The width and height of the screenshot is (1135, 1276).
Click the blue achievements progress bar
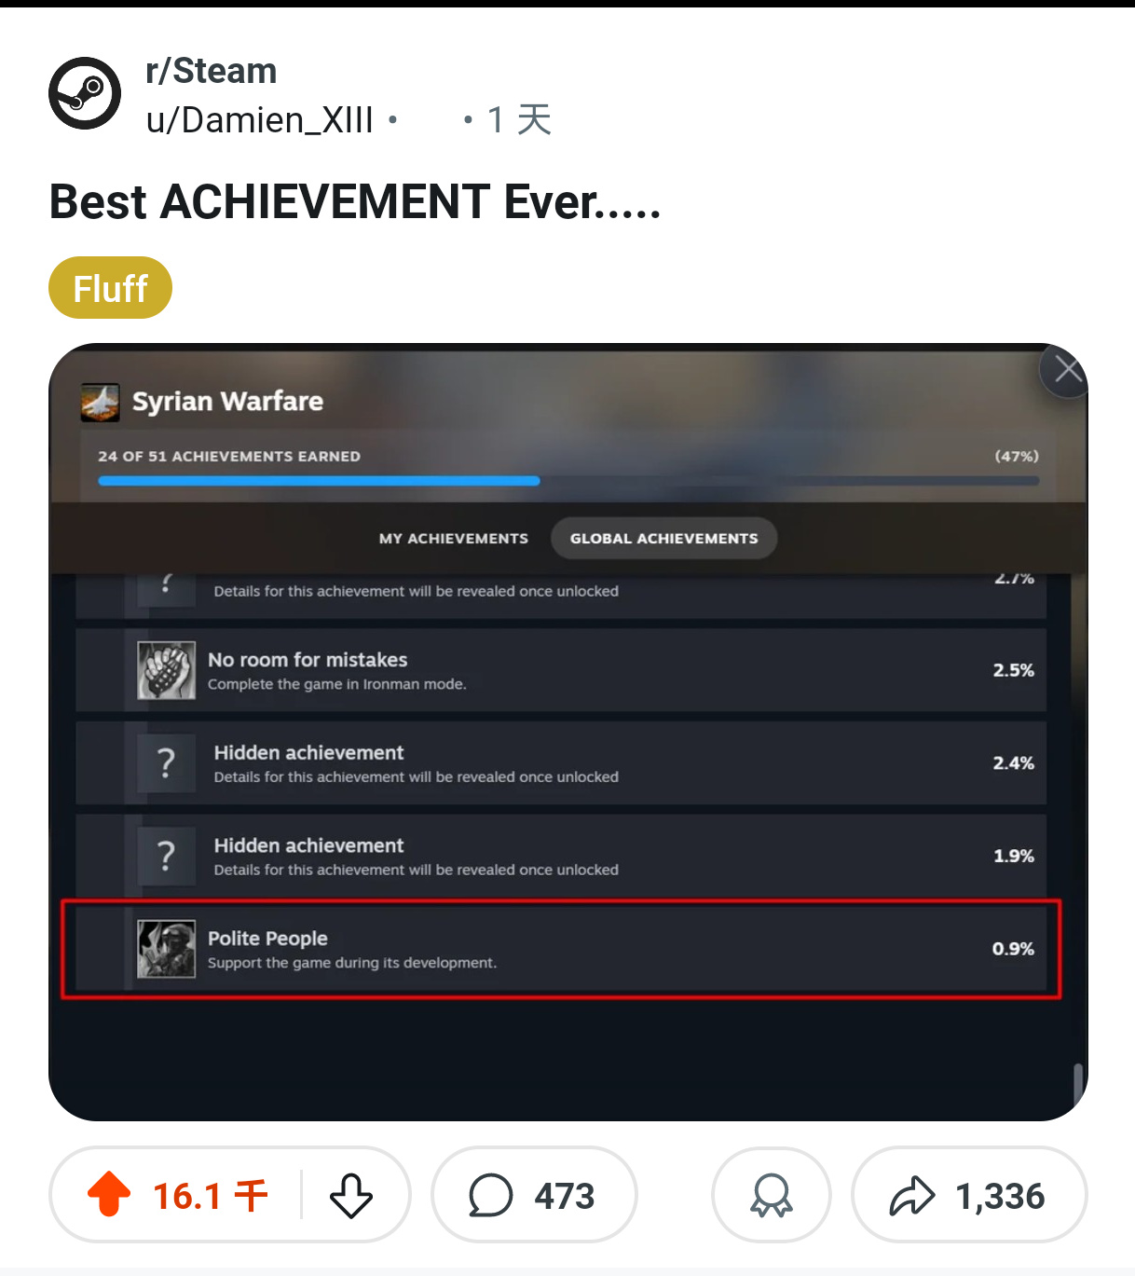click(319, 481)
